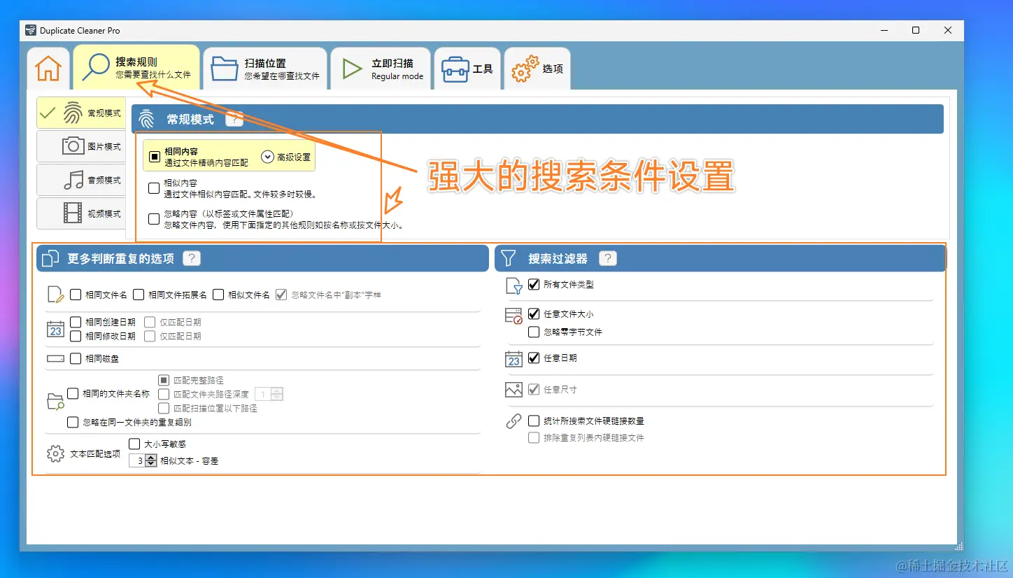
Task: Enable the 相同磁盘 checkbox
Action: pyautogui.click(x=76, y=358)
